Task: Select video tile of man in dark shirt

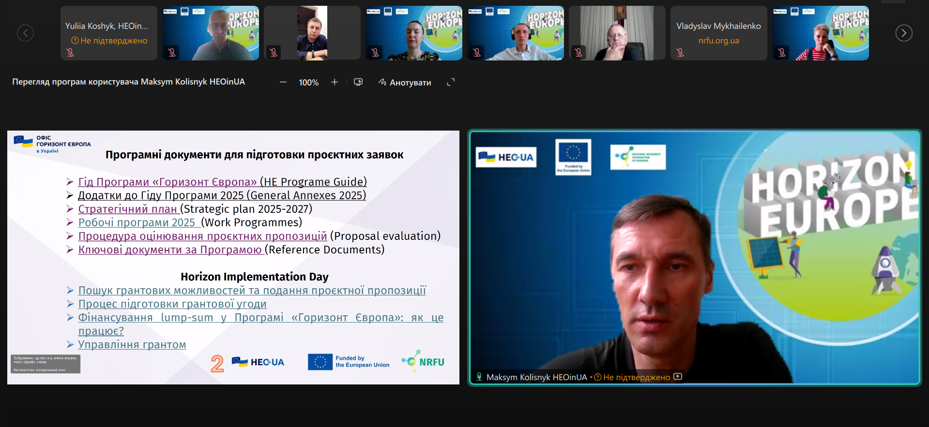Action: coord(312,33)
